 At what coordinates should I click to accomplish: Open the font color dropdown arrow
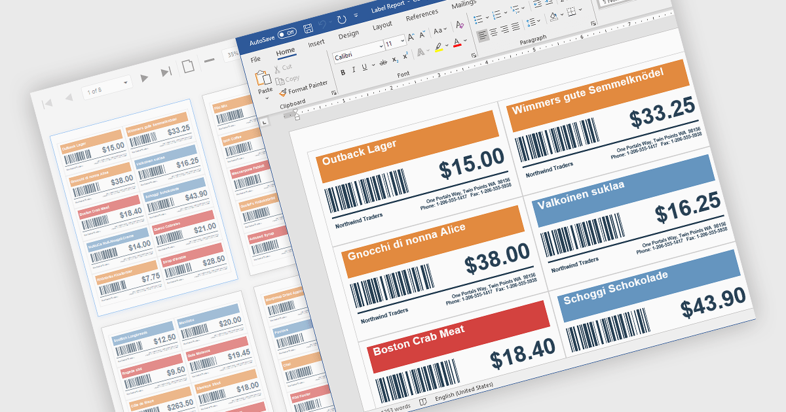tap(466, 41)
